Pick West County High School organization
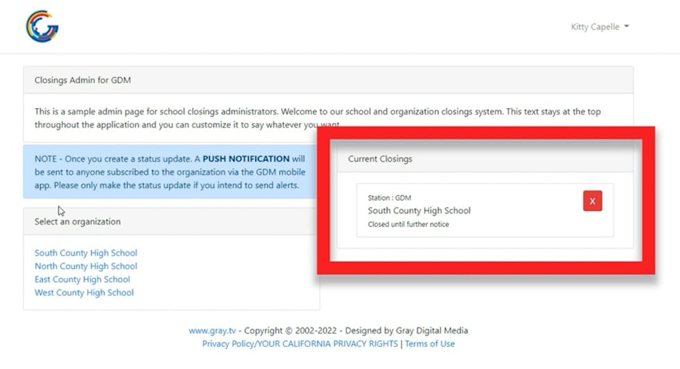 (x=84, y=293)
